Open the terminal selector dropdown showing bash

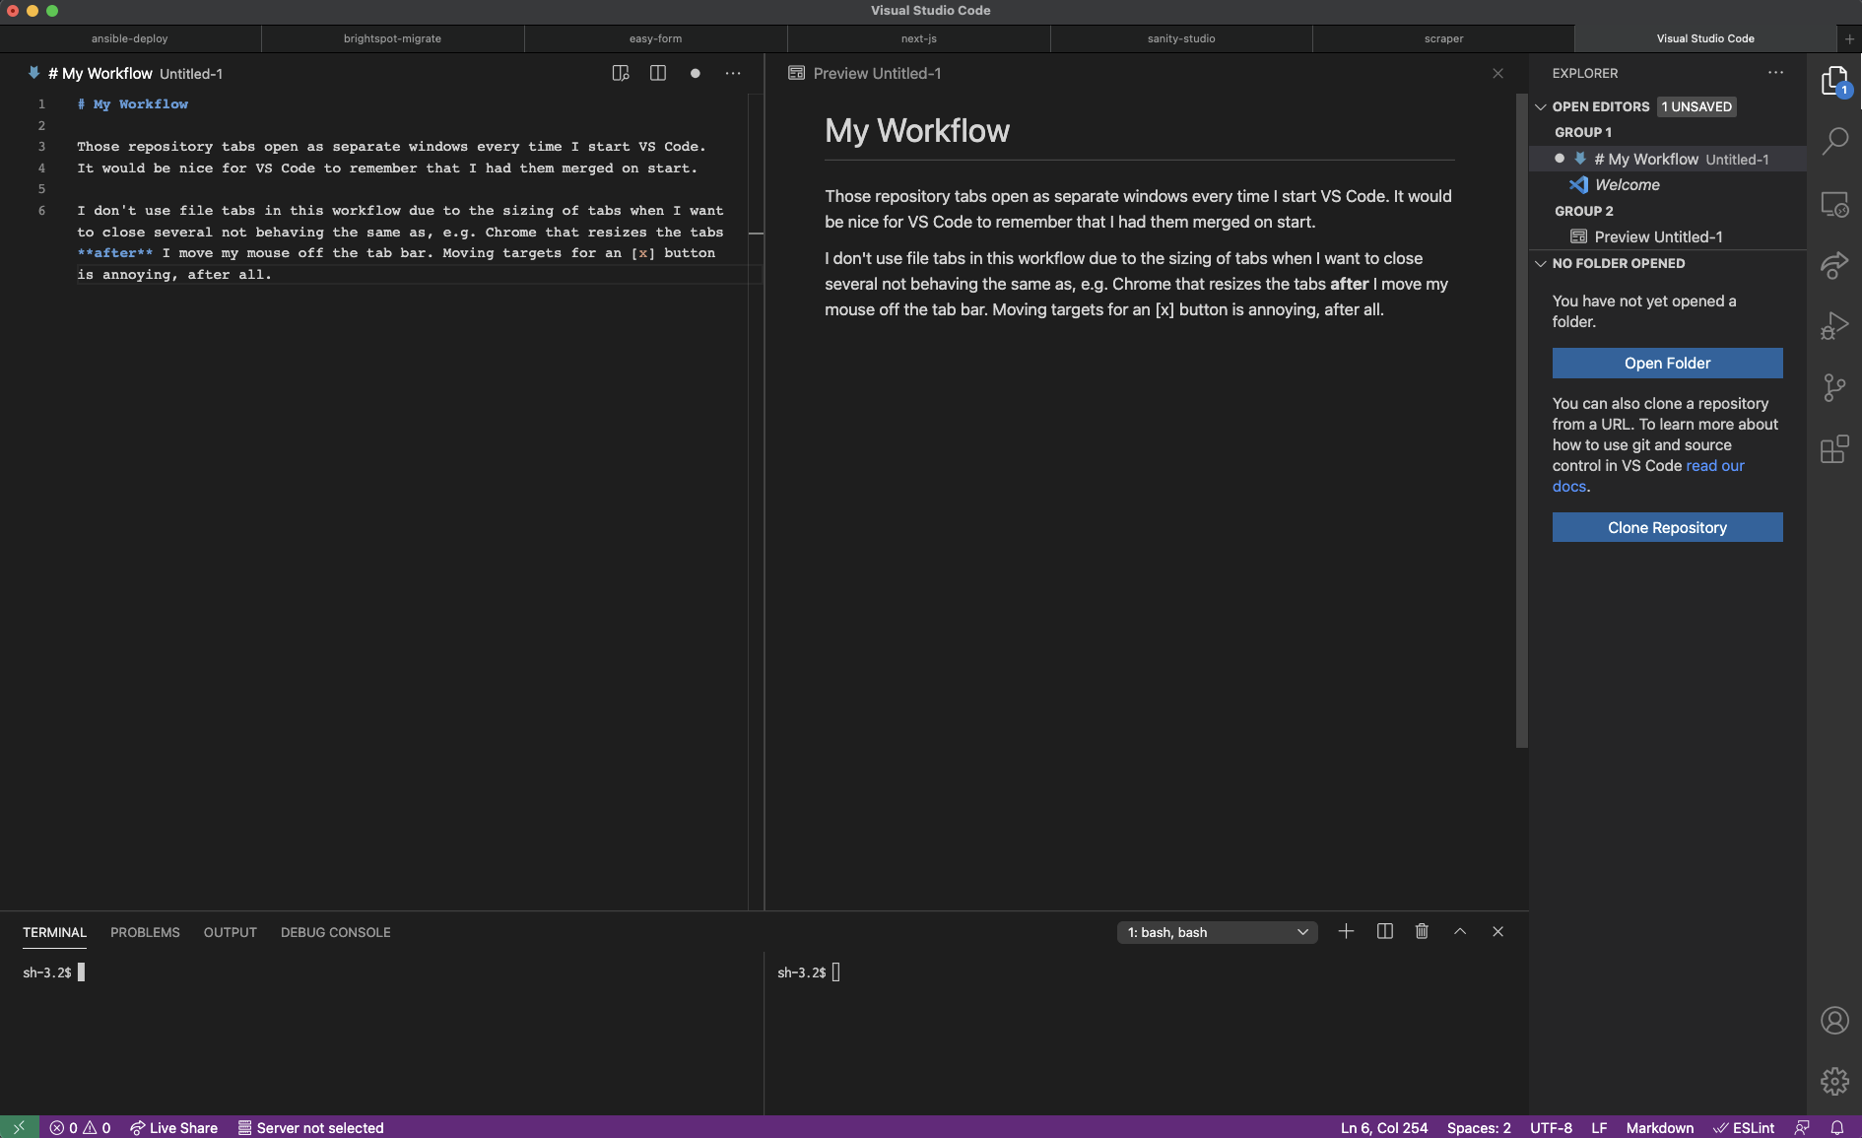(x=1217, y=932)
